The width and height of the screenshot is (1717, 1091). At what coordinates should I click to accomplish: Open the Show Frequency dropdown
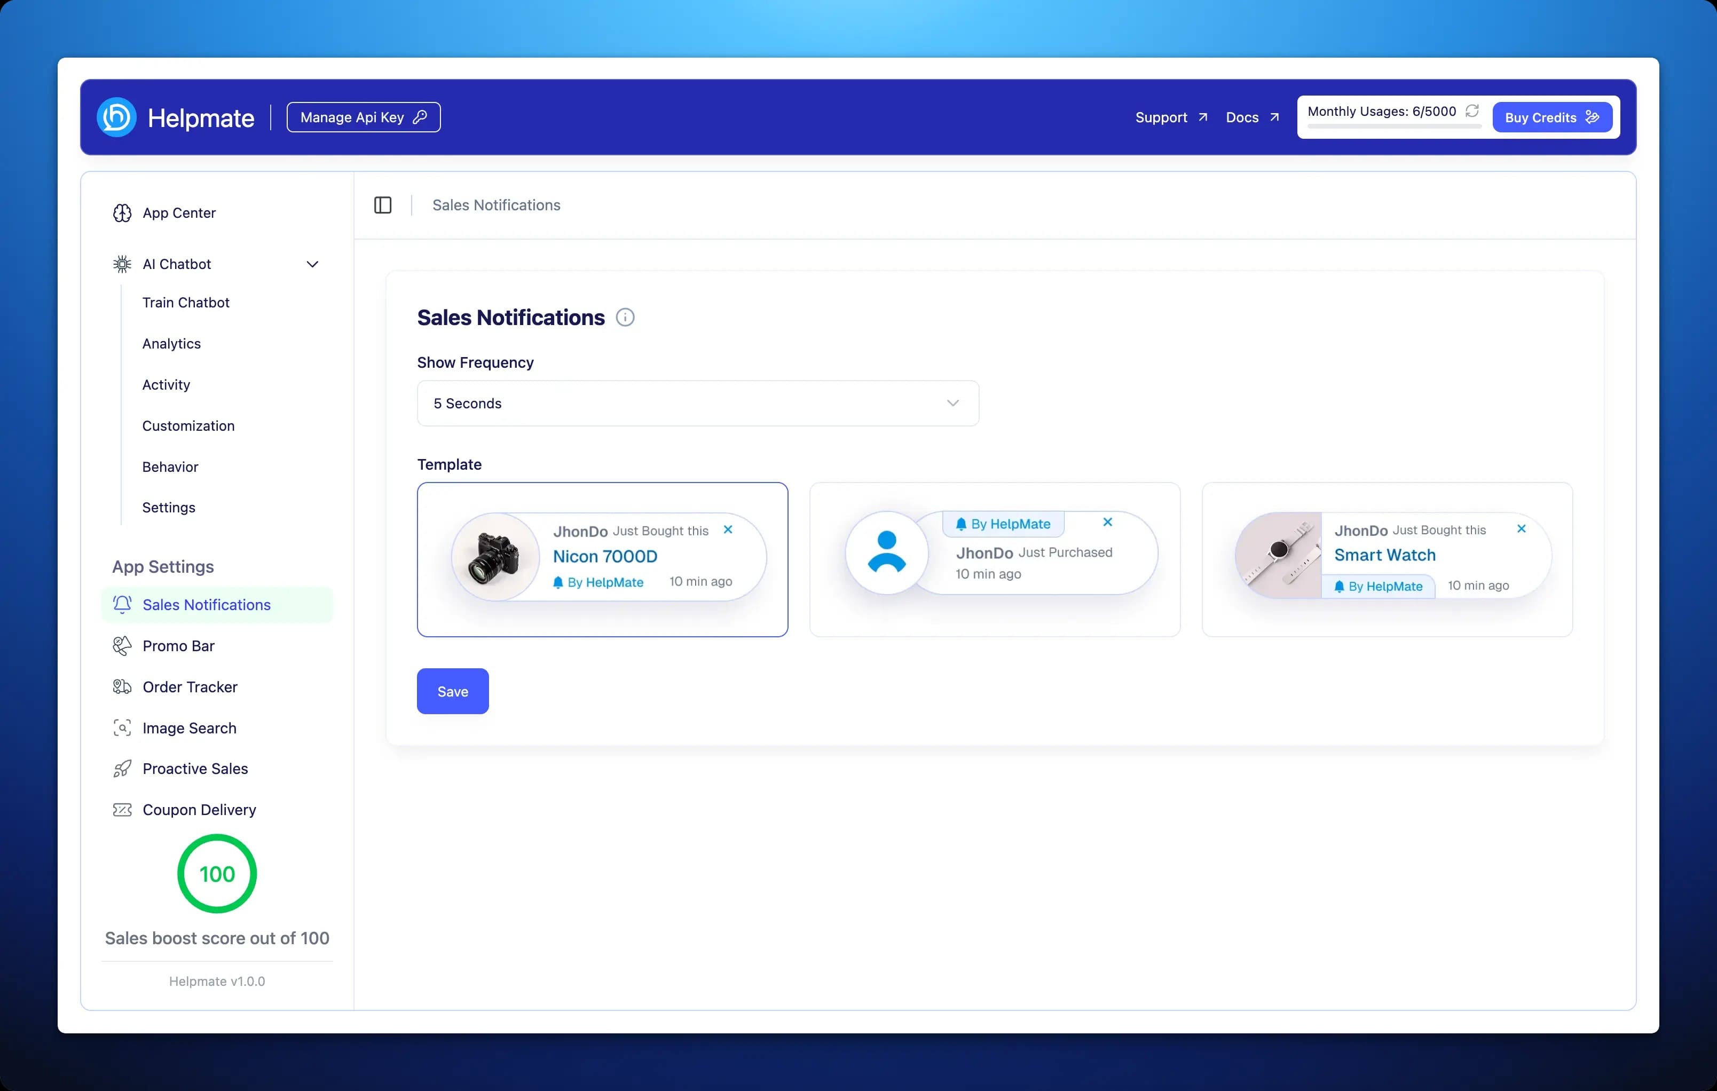coord(697,404)
